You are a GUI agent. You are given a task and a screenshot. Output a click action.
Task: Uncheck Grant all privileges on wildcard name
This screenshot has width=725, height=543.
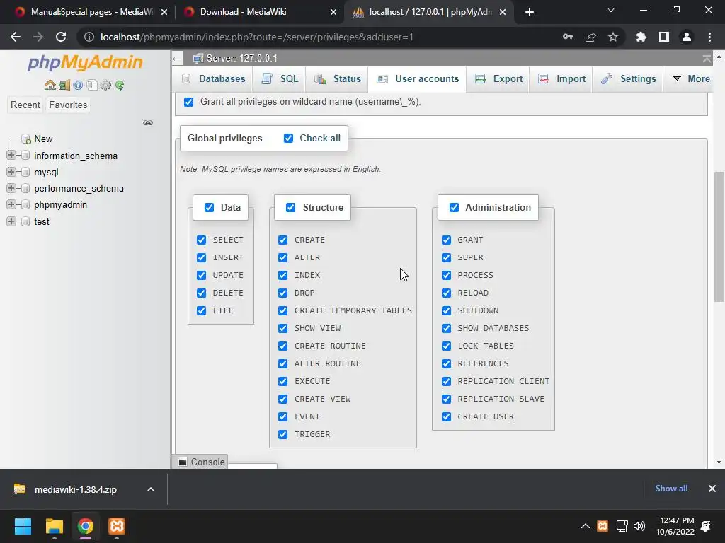188,102
